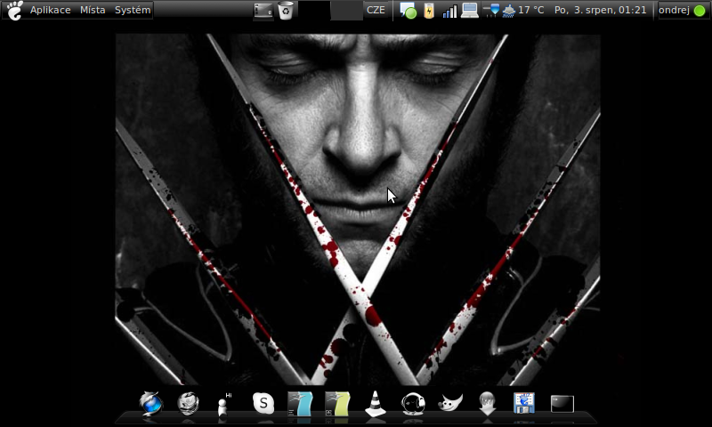Open the Aplikace menu
Image resolution: width=712 pixels, height=427 pixels.
point(50,10)
